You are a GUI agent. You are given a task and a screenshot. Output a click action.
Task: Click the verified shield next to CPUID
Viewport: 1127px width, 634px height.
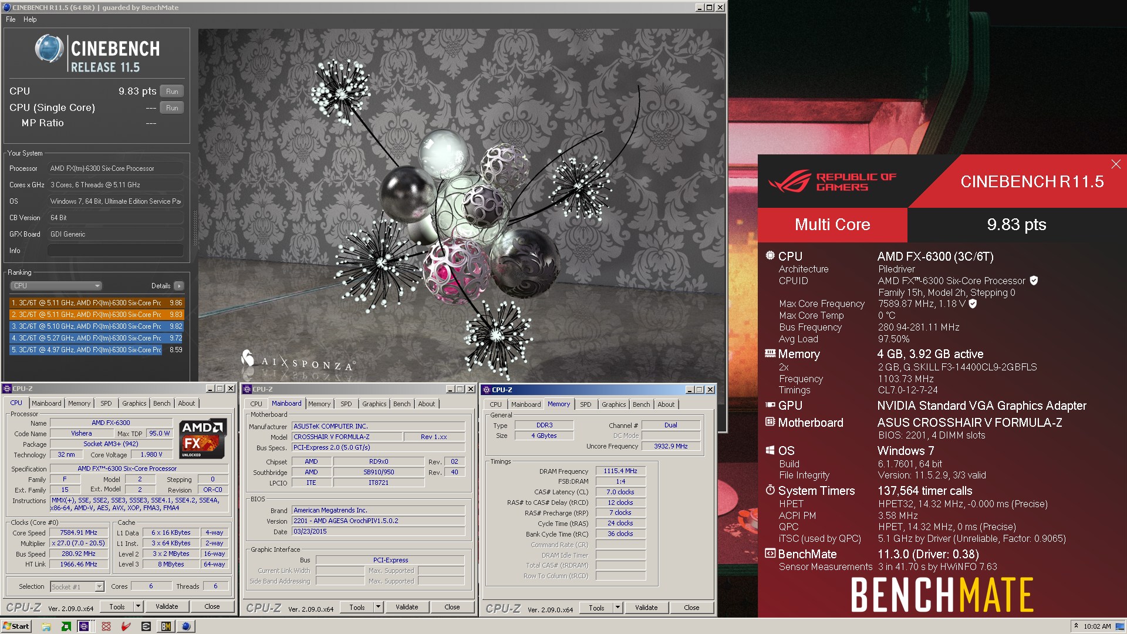tap(1034, 281)
